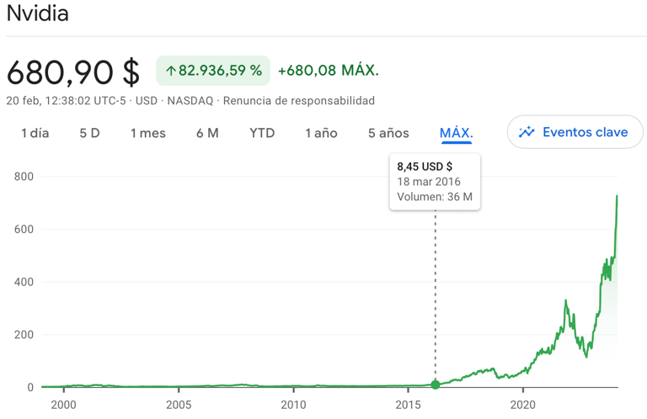Switch to the 5 años range
The width and height of the screenshot is (647, 419).
point(388,133)
